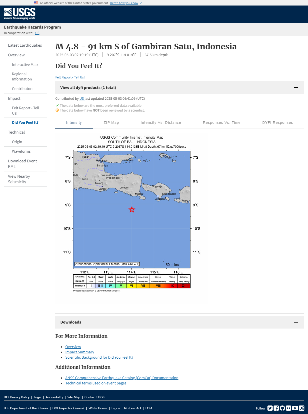Click US link in Contributed by line
This screenshot has height=414, width=308.
tap(81, 98)
